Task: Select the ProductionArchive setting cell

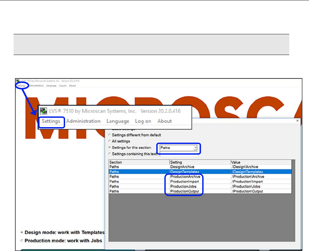Action: 200,177
